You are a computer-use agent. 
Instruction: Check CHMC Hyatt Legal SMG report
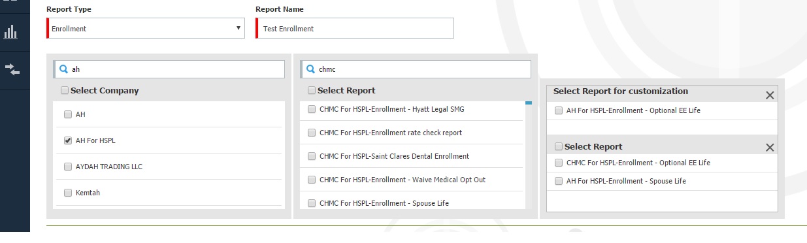312,109
